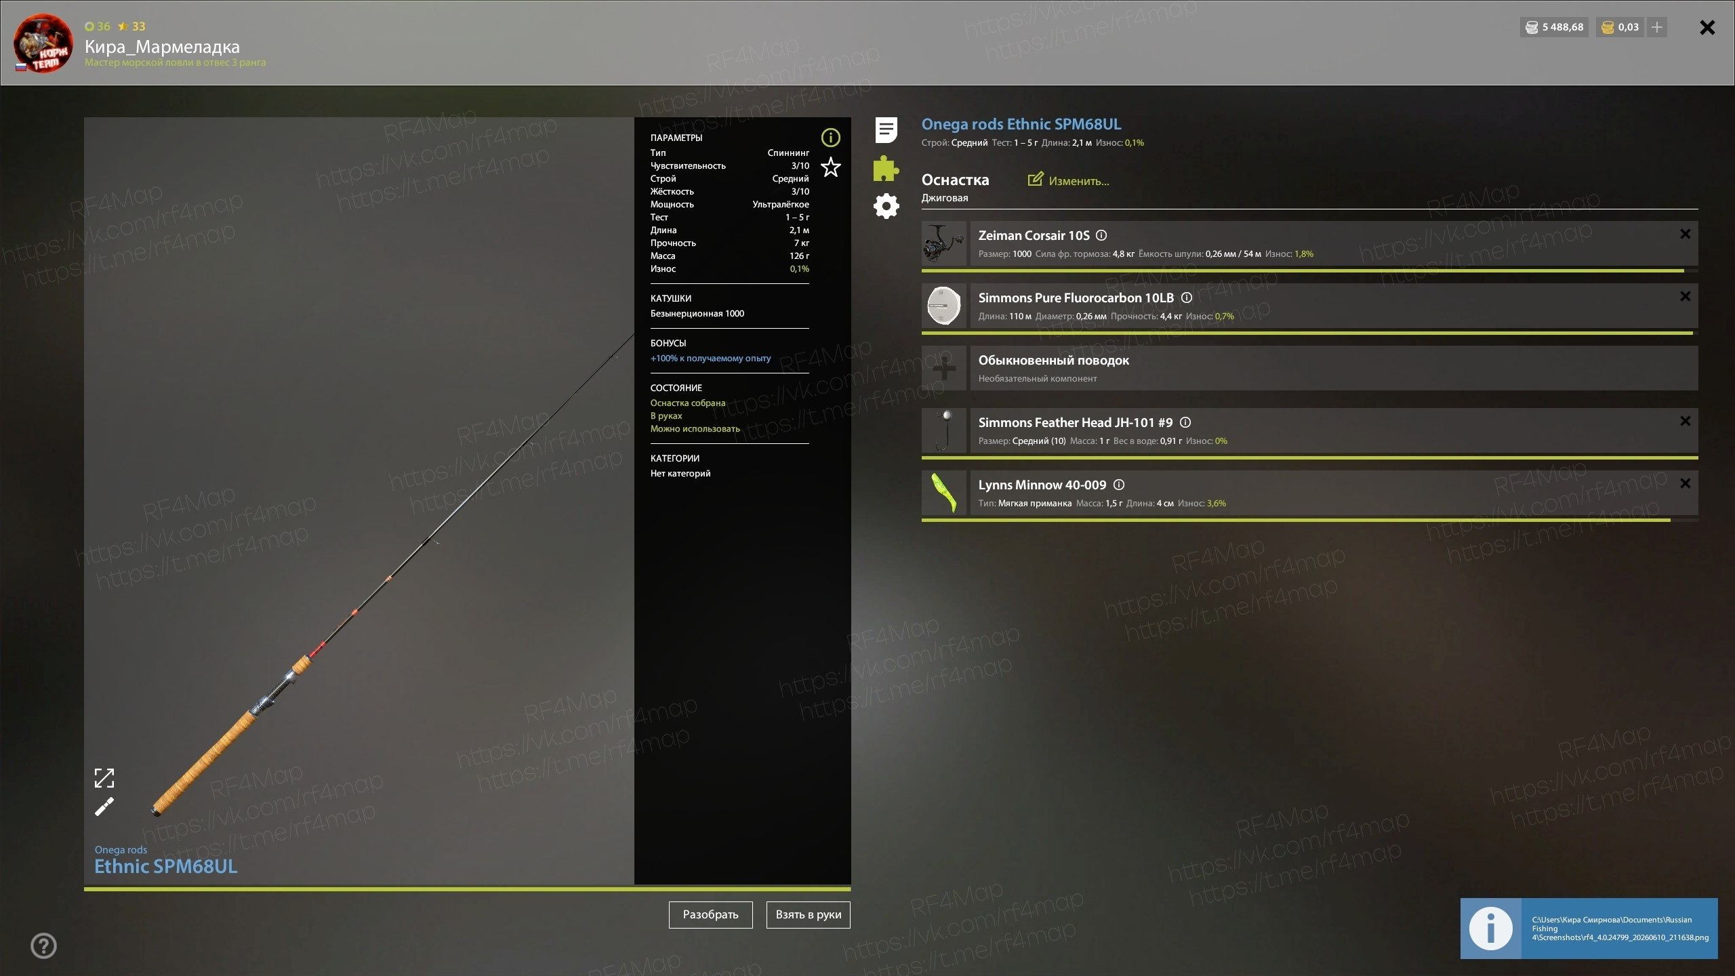Expand the rod view to fullscreen
This screenshot has width=1735, height=976.
[104, 777]
